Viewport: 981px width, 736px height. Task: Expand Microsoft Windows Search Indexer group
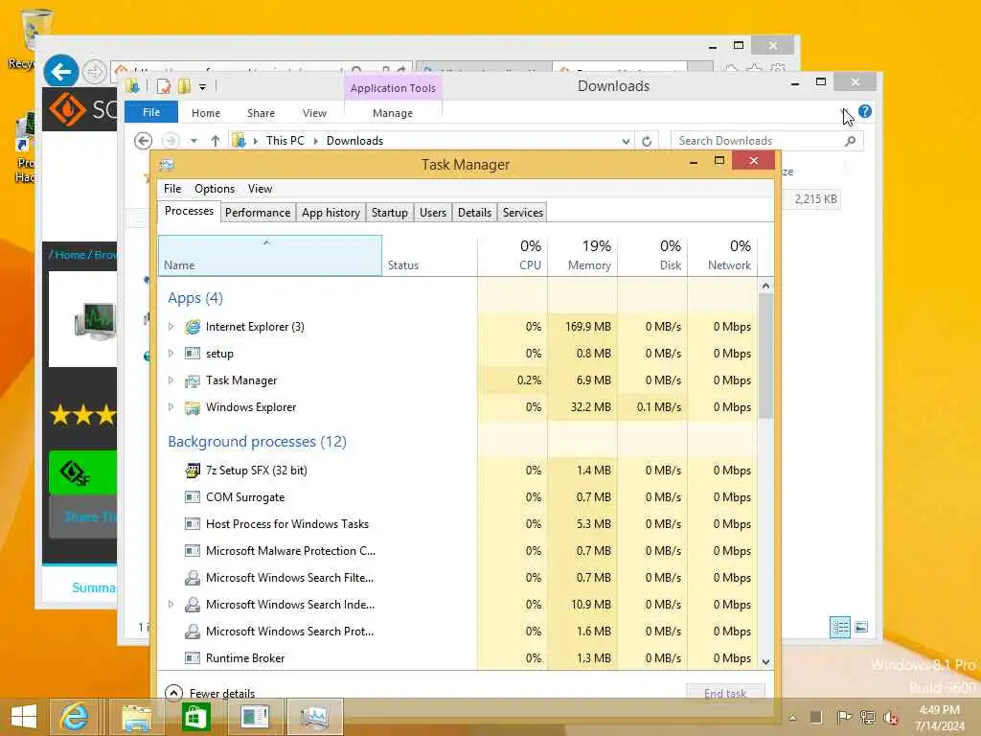[171, 605]
